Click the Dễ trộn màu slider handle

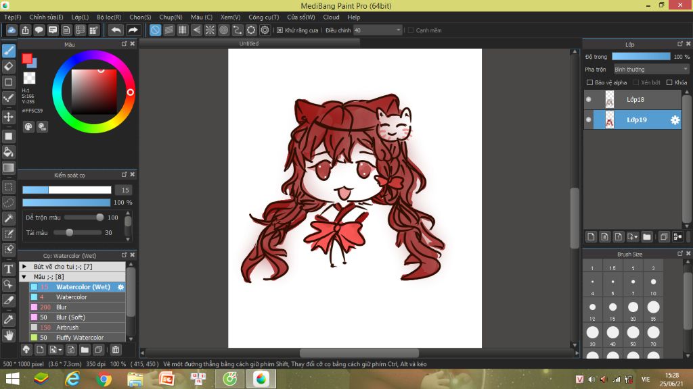pos(100,217)
